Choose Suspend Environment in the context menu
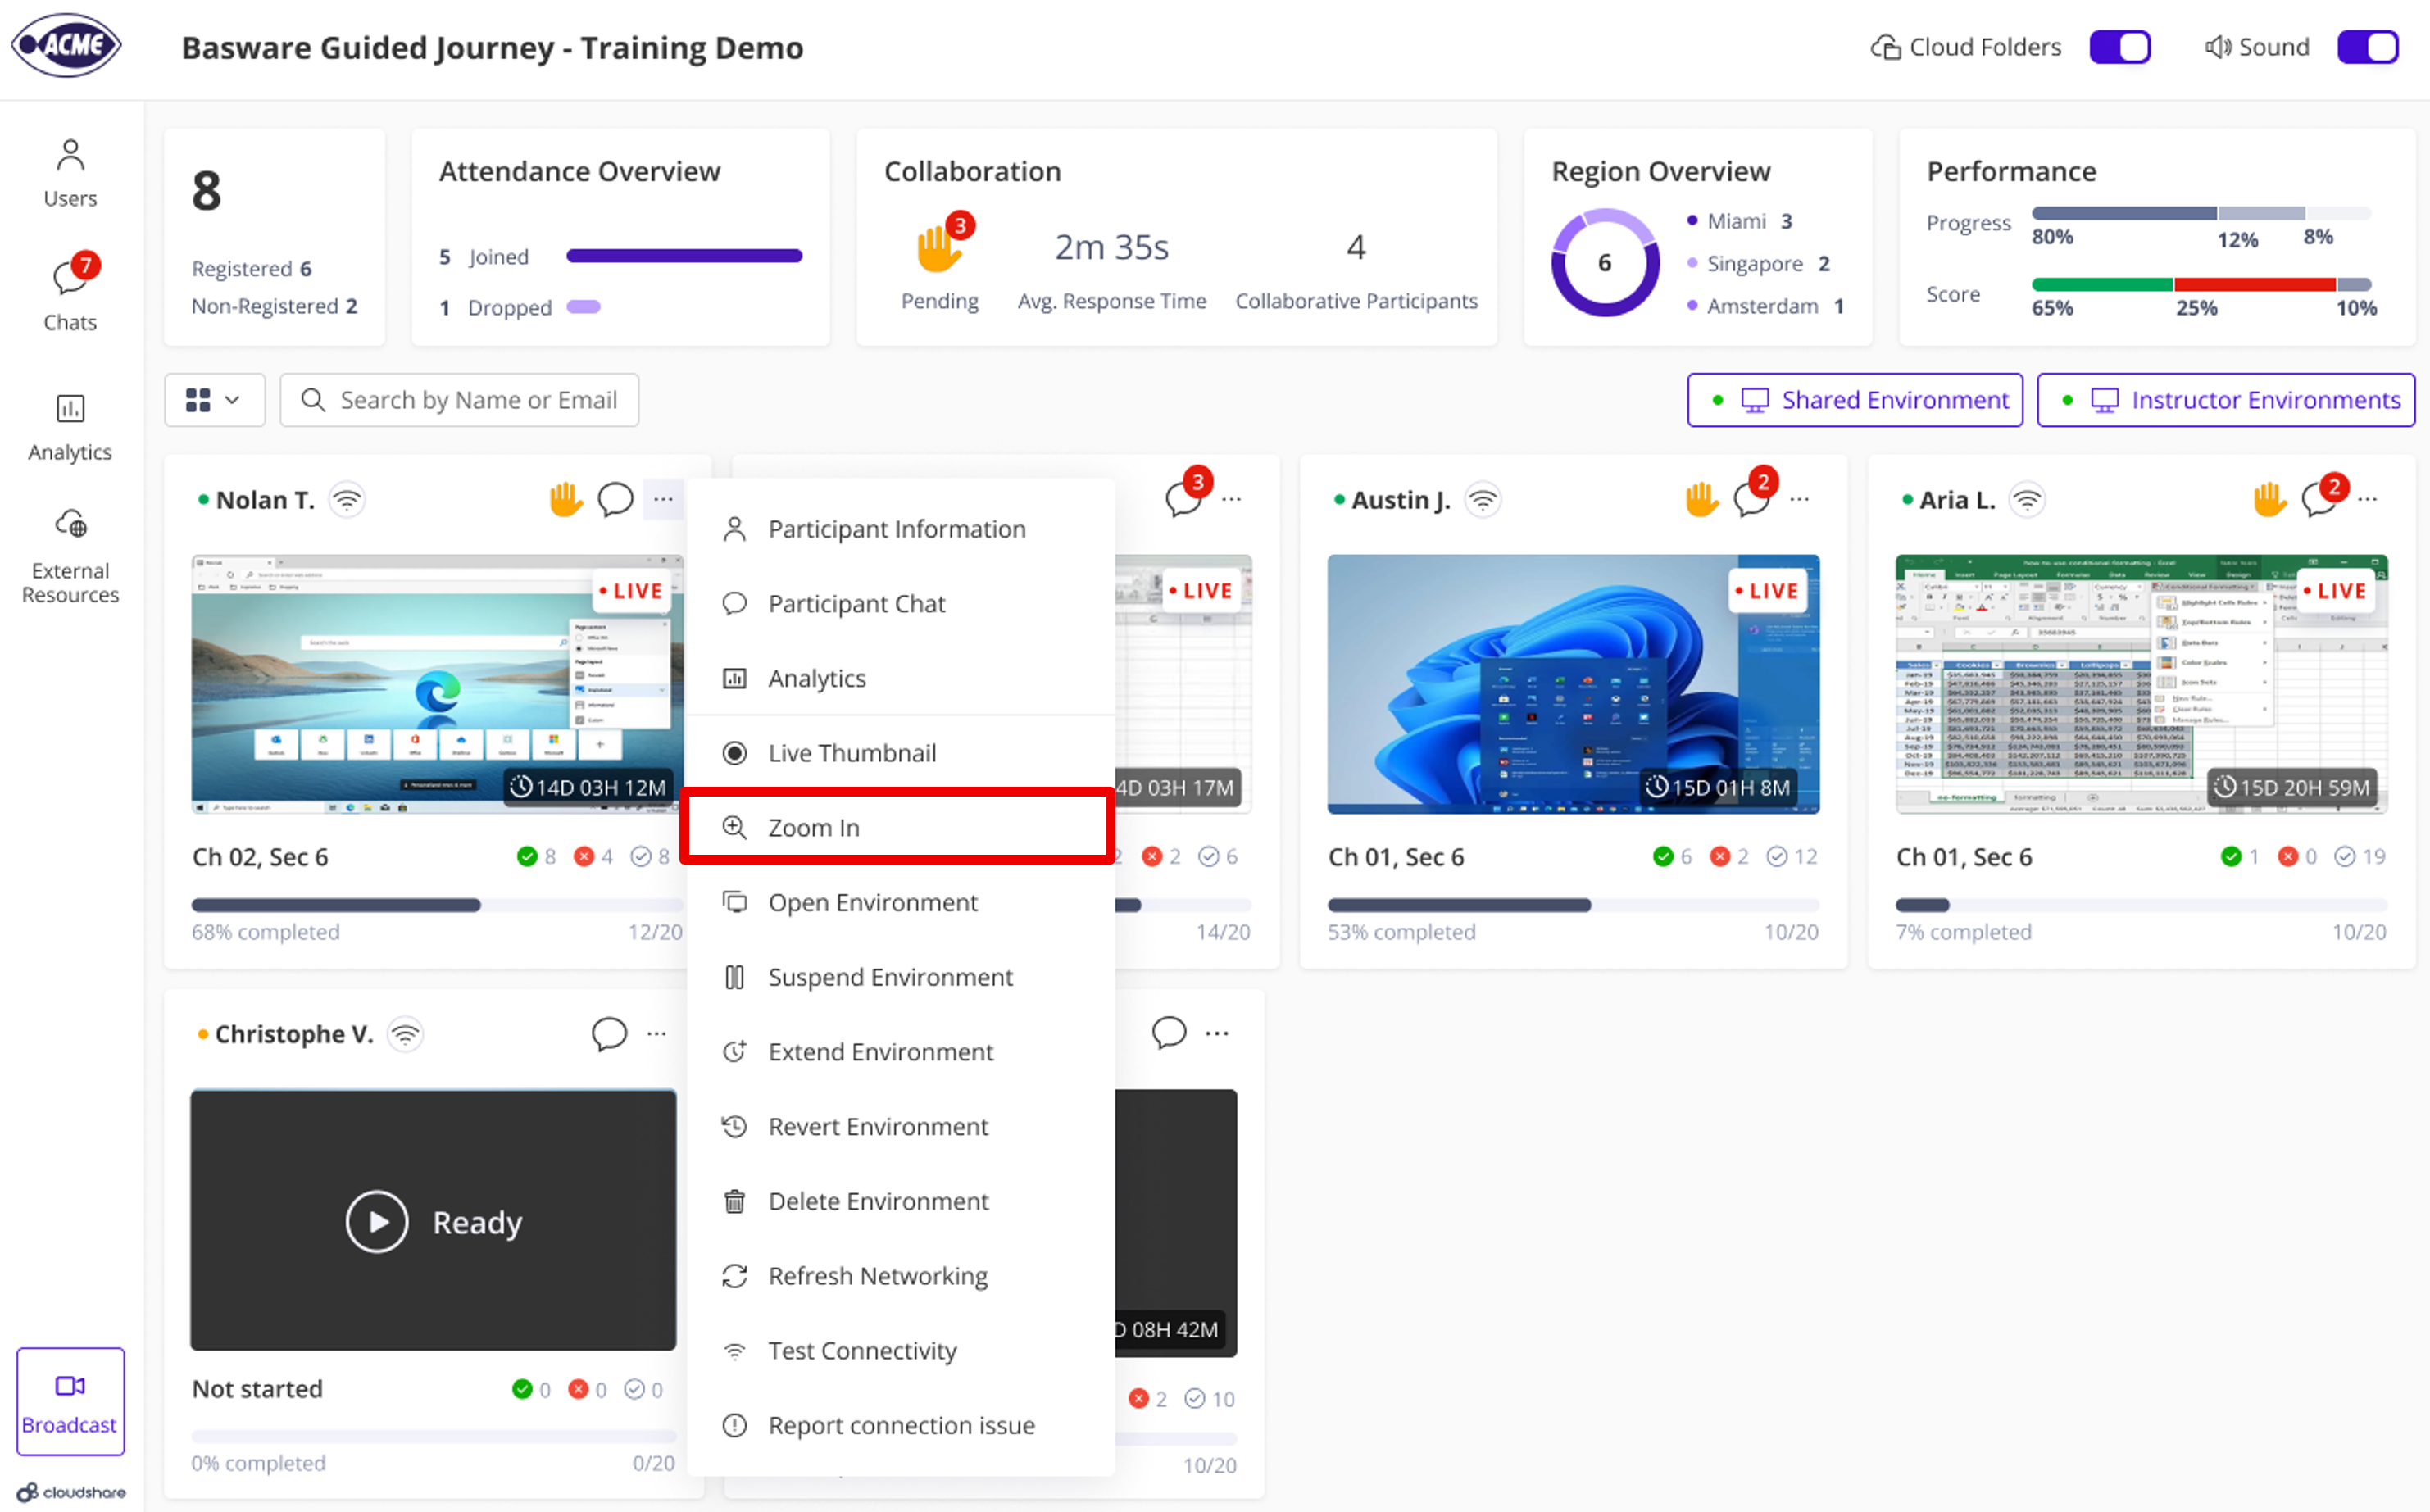2430x1512 pixels. pos(889,977)
